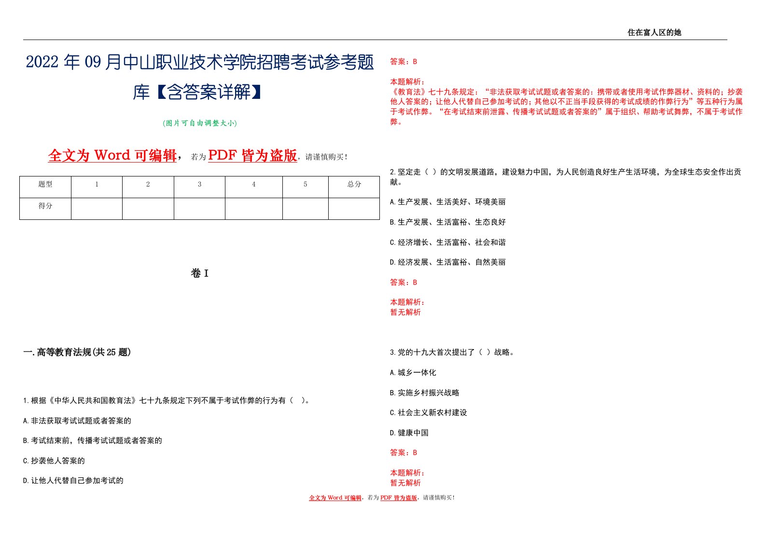
Task: Select option D.让他人代替自己参加考试的
Action: pyautogui.click(x=73, y=481)
